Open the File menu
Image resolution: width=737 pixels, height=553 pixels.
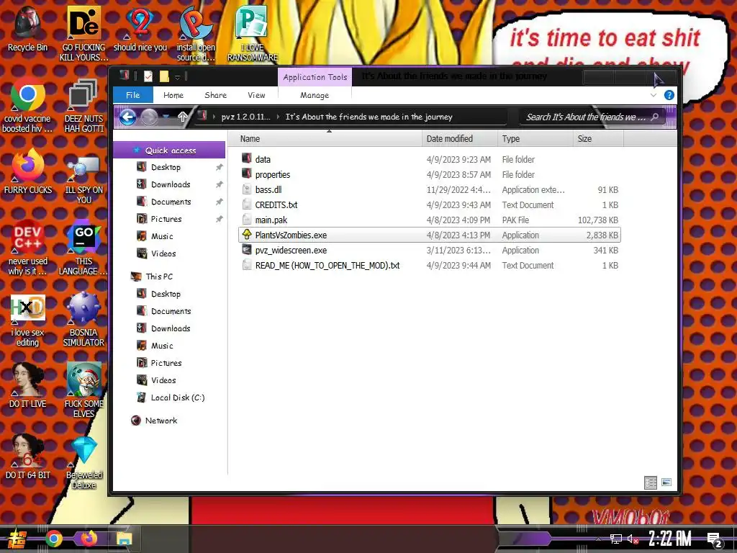point(133,95)
